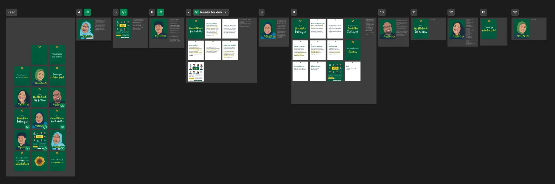
Task: Select the bearded man portrait in section 10
Action: pyautogui.click(x=388, y=29)
